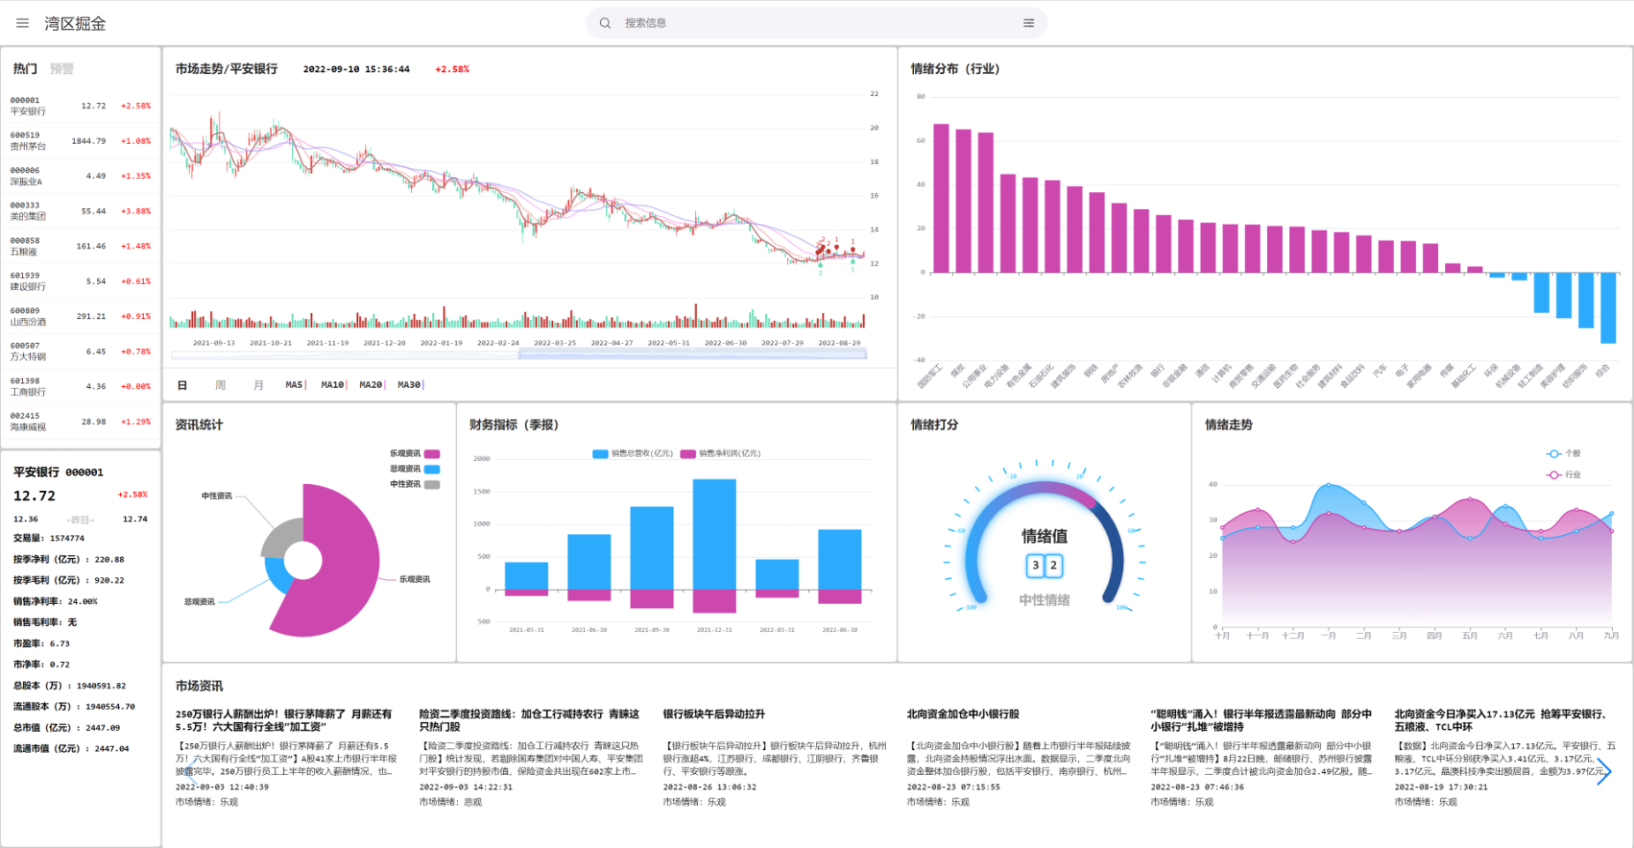1634x848 pixels.
Task: Open news 北向资金加仓中小银行股 headline
Action: (963, 714)
